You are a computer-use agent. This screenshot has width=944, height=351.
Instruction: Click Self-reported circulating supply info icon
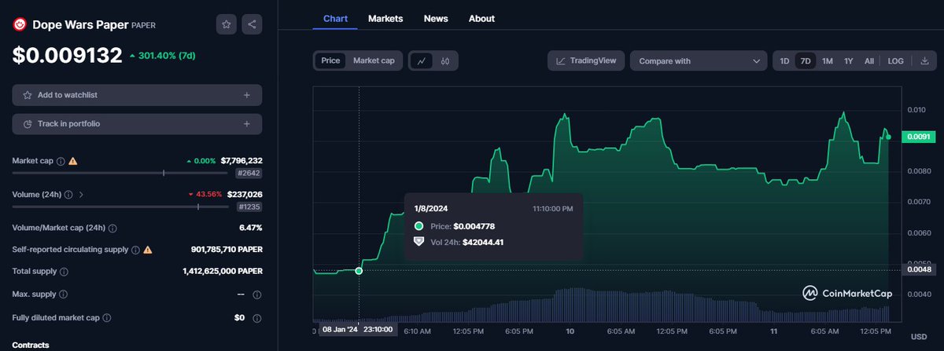(x=135, y=250)
